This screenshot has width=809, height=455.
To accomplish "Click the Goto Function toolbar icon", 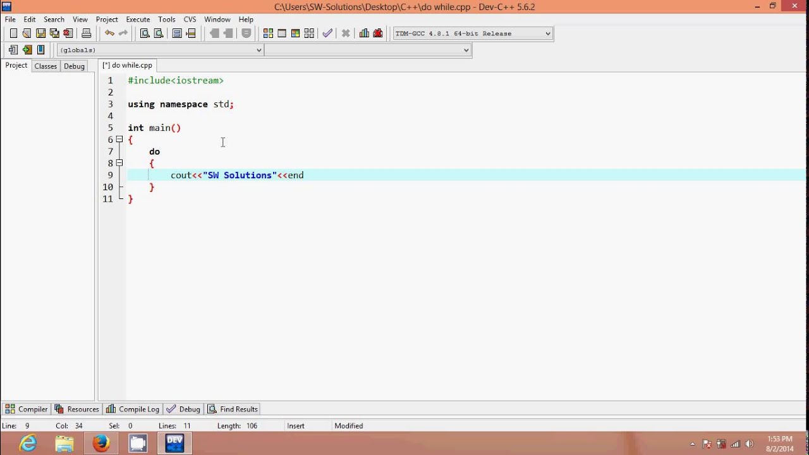I will tap(177, 33).
